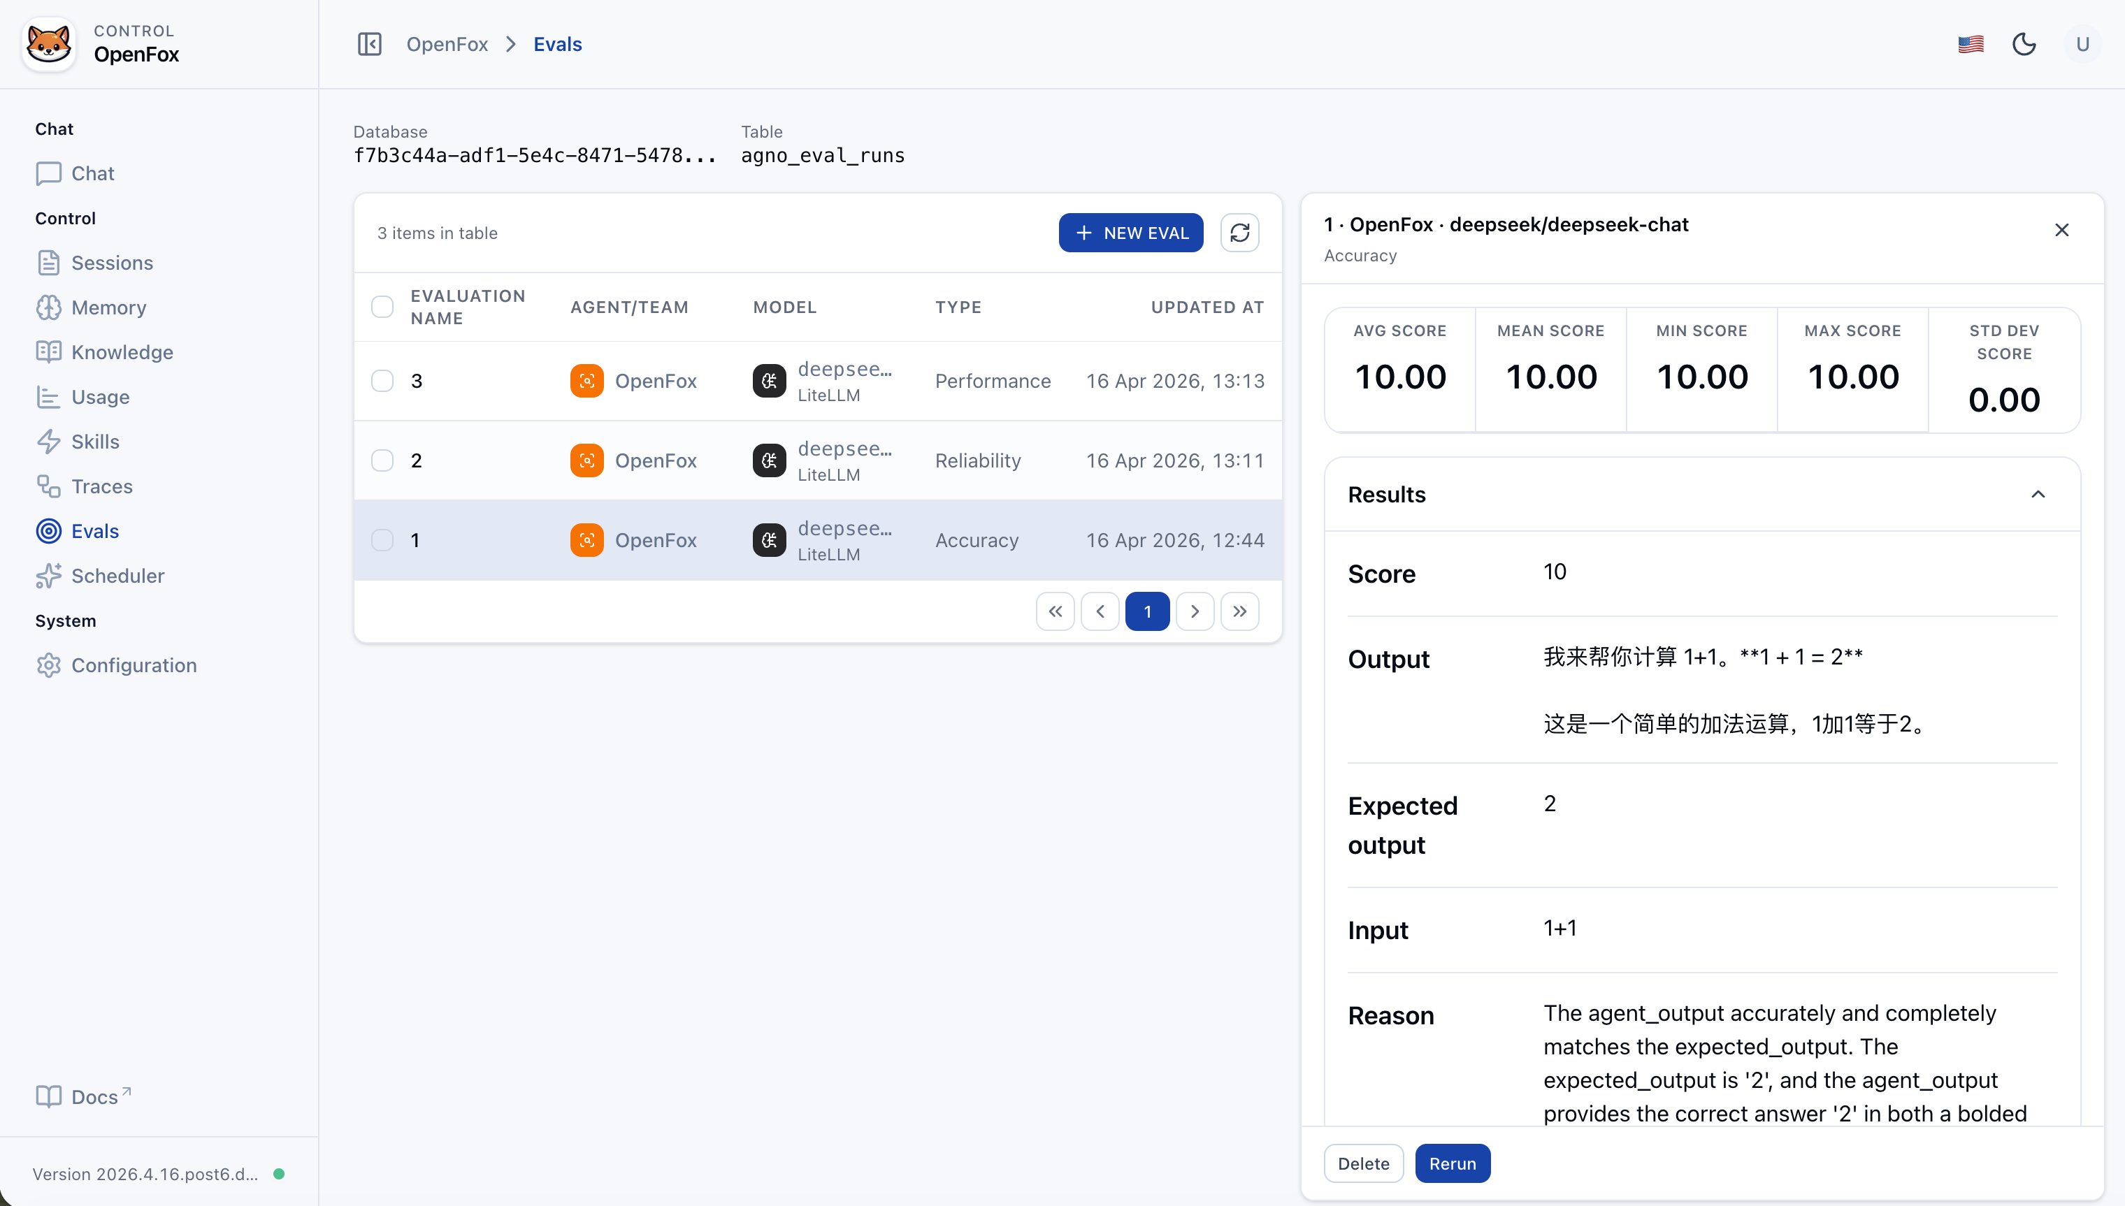Switch to dark mode
2125x1206 pixels.
coord(2025,44)
